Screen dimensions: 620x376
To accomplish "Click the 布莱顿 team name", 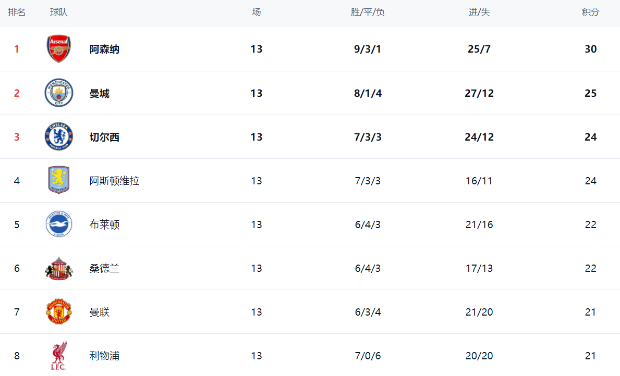I will coord(104,225).
